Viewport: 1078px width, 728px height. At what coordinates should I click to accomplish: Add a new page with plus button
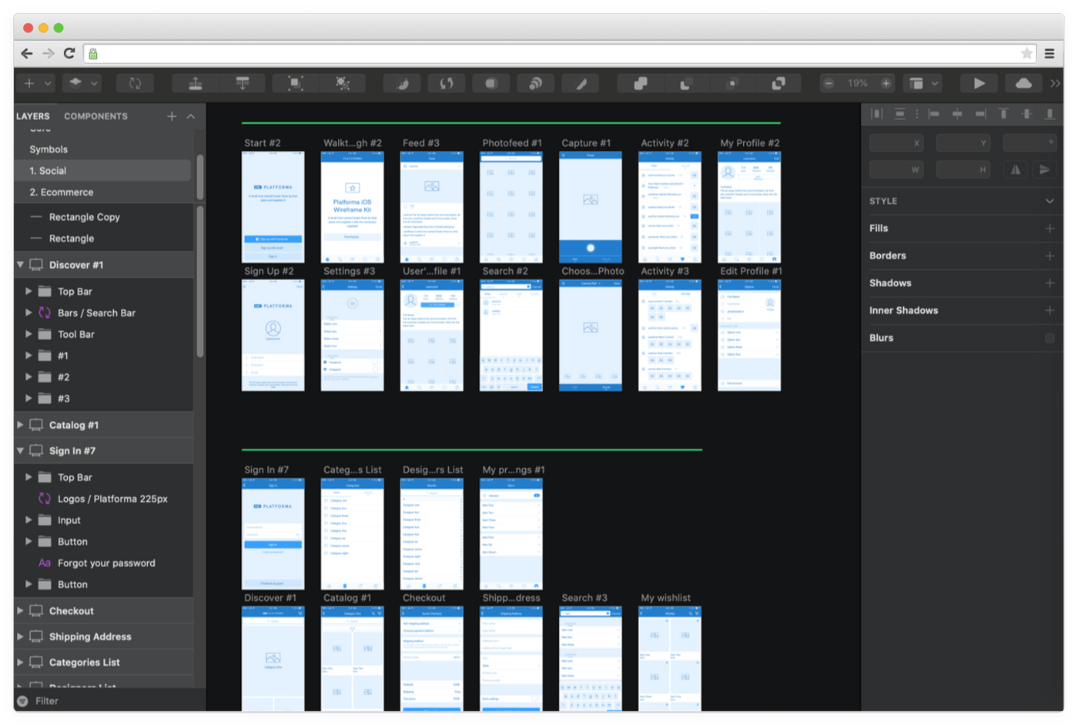[172, 116]
